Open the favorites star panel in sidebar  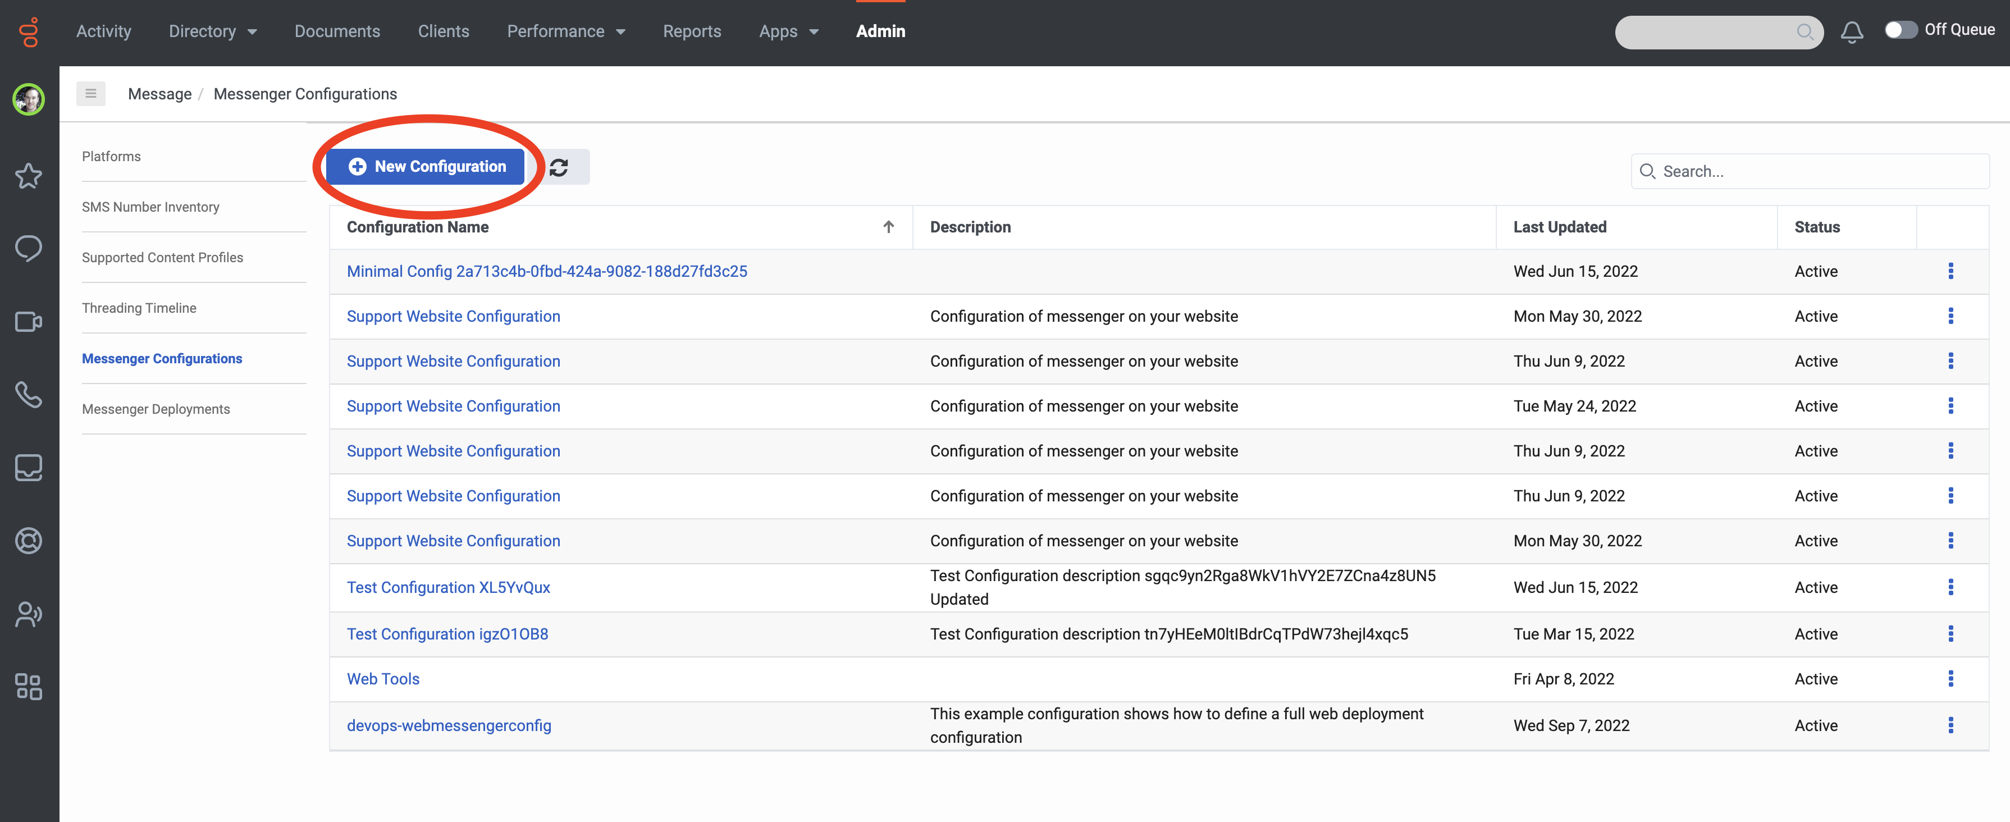pos(28,176)
